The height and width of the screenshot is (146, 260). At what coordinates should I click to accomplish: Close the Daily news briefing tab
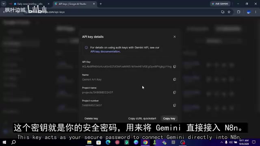(49, 4)
